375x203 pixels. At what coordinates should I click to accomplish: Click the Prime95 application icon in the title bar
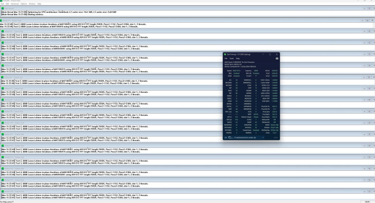(1, 1)
